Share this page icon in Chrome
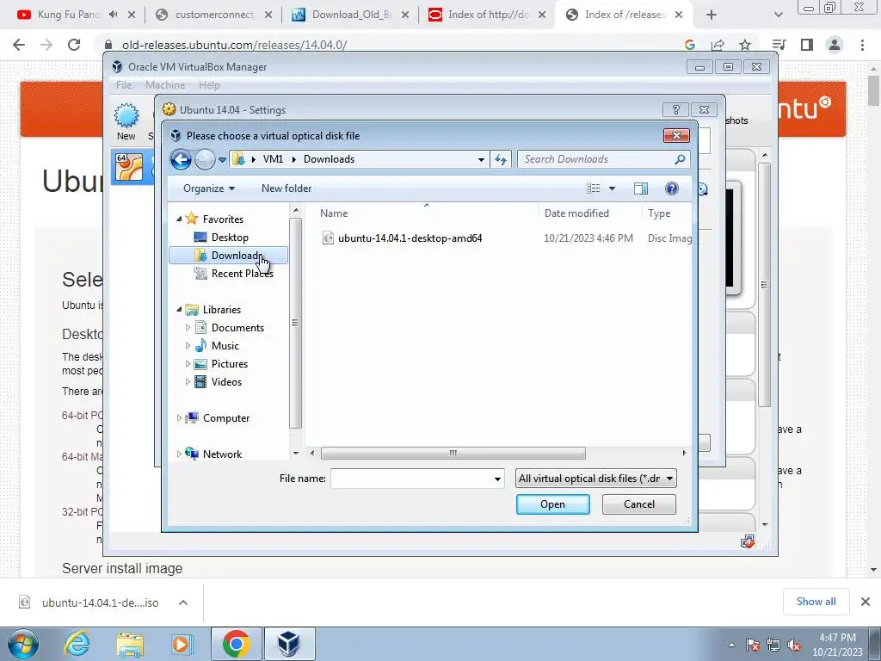The width and height of the screenshot is (881, 661). pos(718,45)
